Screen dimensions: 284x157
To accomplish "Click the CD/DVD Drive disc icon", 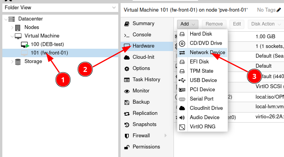I will click(x=182, y=43).
